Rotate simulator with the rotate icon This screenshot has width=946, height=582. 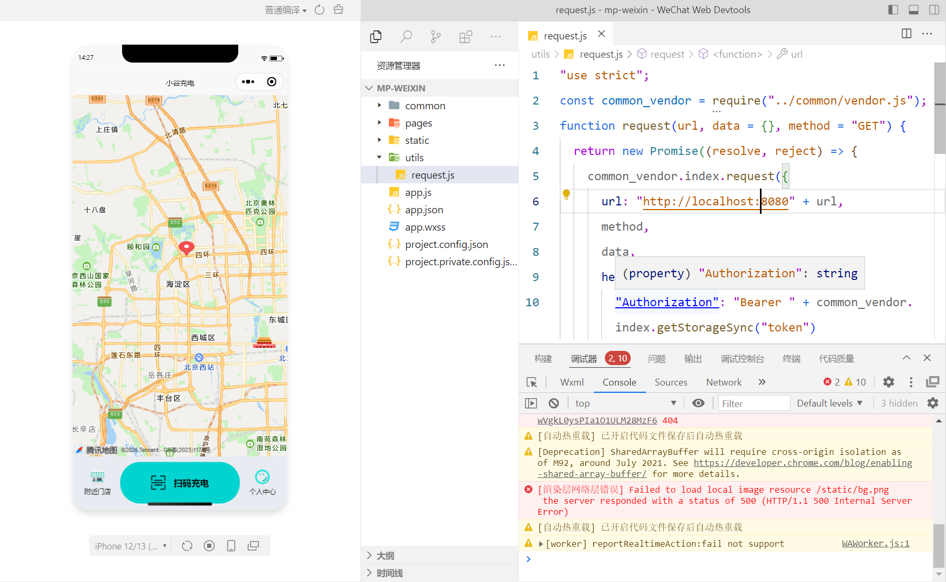click(187, 546)
